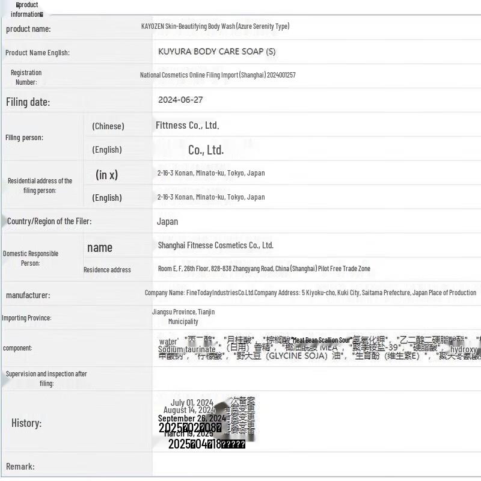Screen dimensions: 481x481
Task: Select the Tokyo address in the (in x) row
Action: click(210, 173)
